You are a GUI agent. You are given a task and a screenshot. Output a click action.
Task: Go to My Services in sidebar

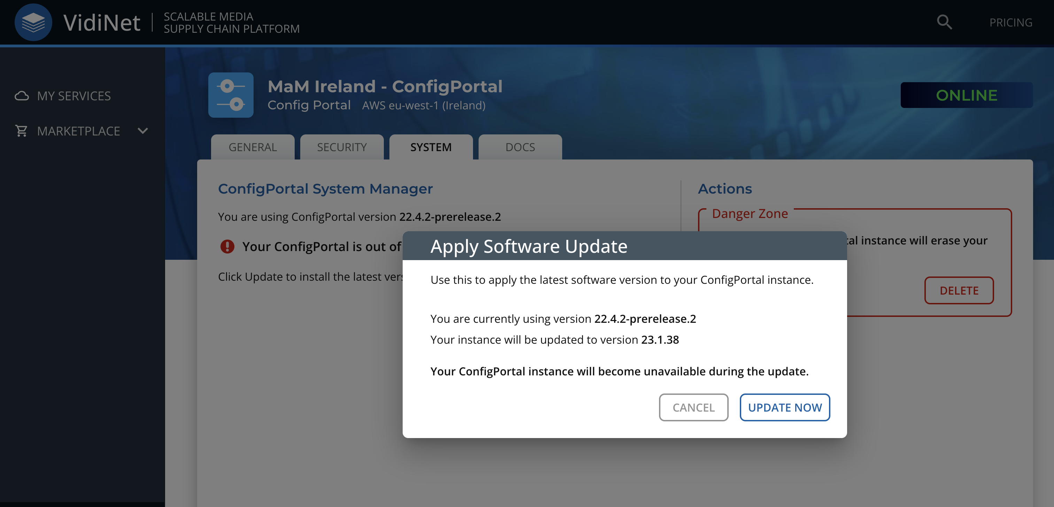74,96
